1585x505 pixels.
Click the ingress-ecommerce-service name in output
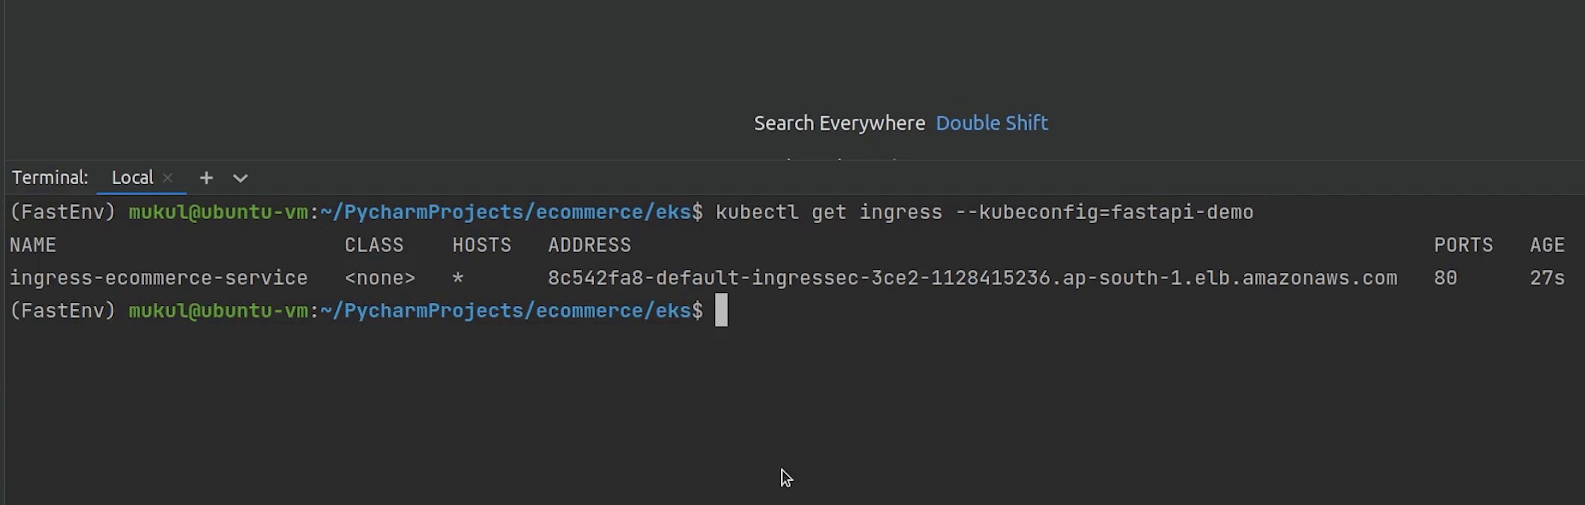(158, 278)
